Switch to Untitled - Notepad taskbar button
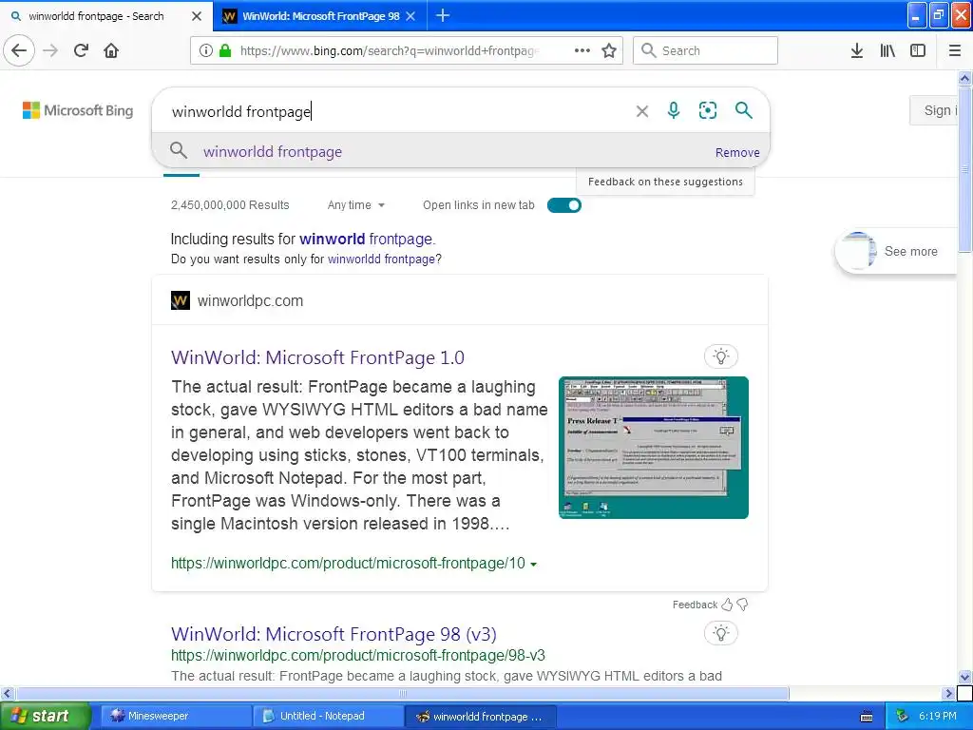 tap(329, 716)
